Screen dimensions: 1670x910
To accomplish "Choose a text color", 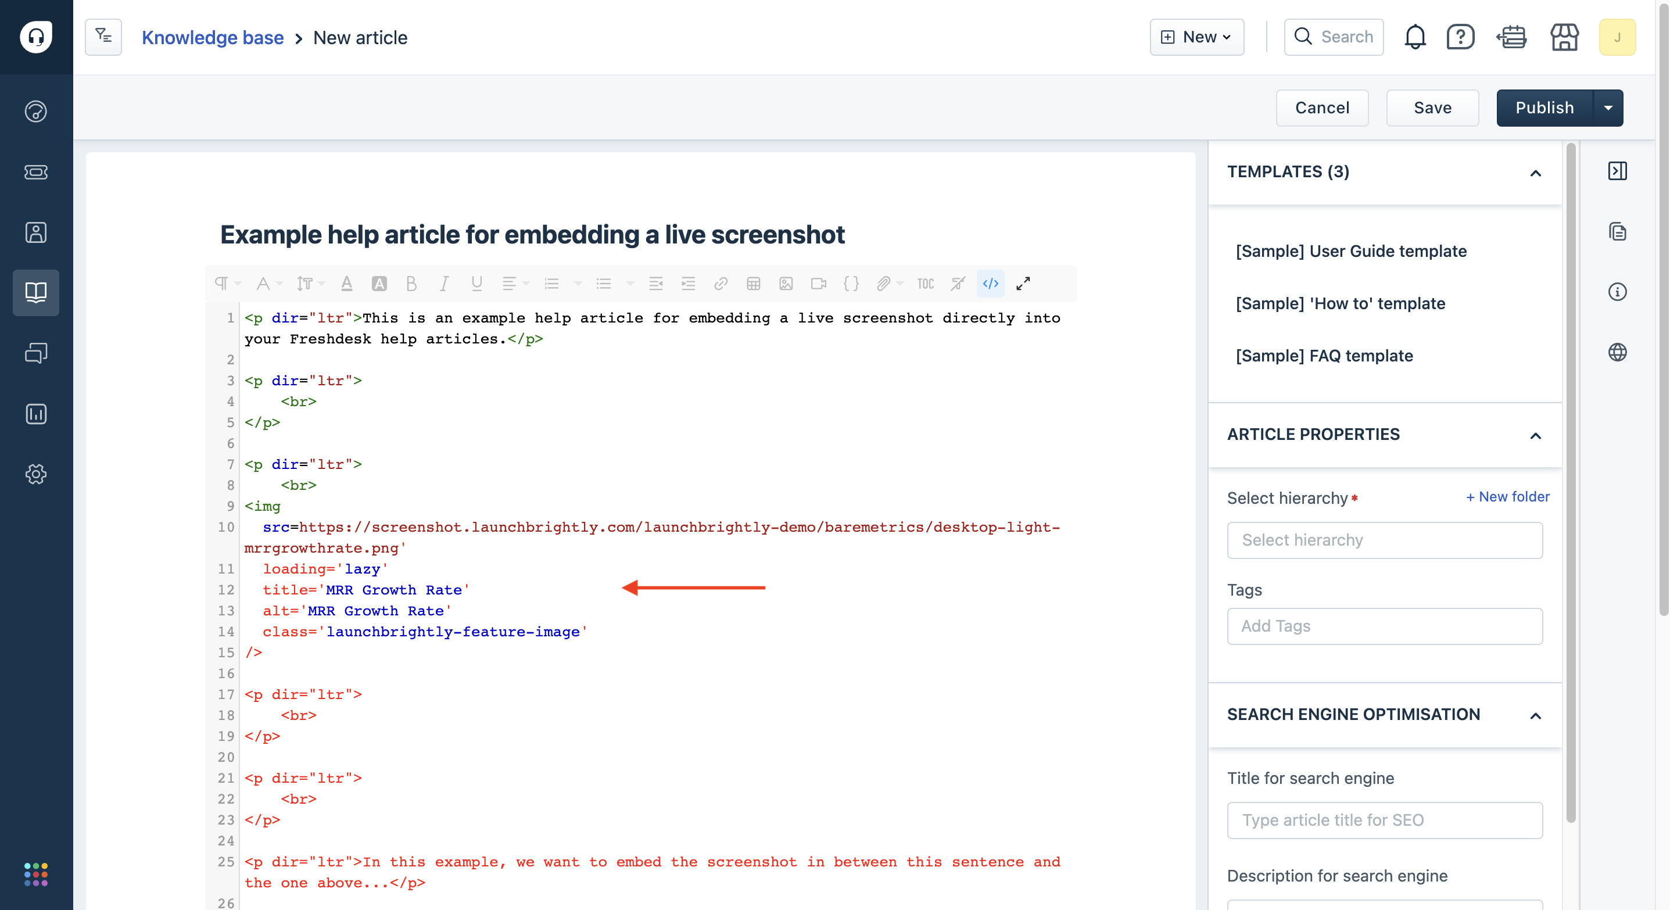I will (x=347, y=283).
